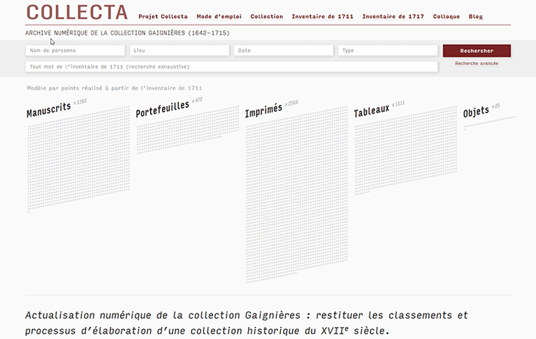This screenshot has height=339, width=536.
Task: Click the COLLECTA site logo
Action: click(76, 12)
